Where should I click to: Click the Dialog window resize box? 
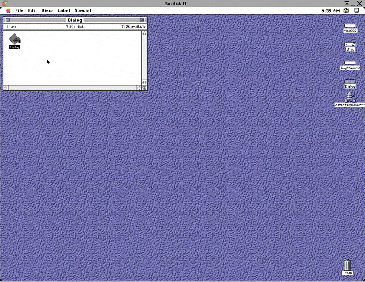pos(144,88)
